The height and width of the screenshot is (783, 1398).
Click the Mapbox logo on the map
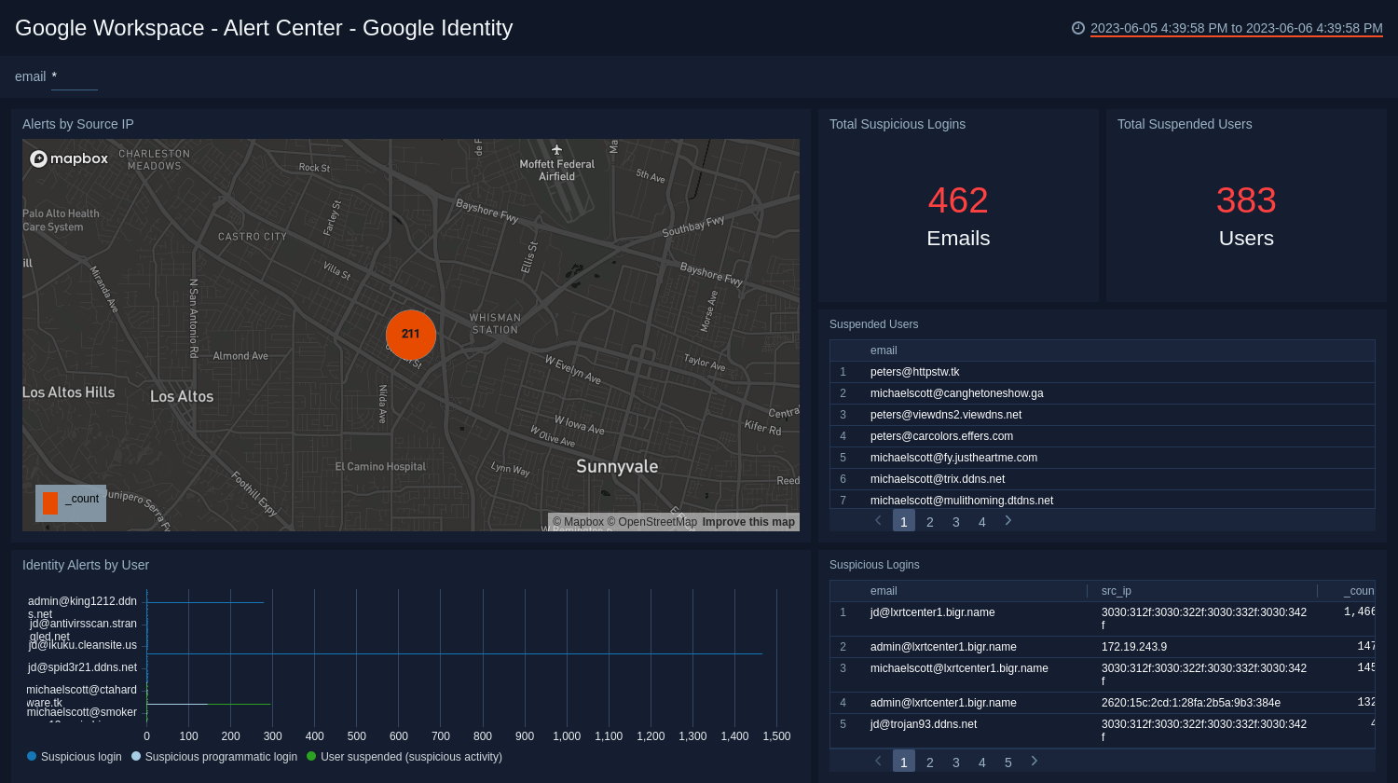[x=68, y=158]
